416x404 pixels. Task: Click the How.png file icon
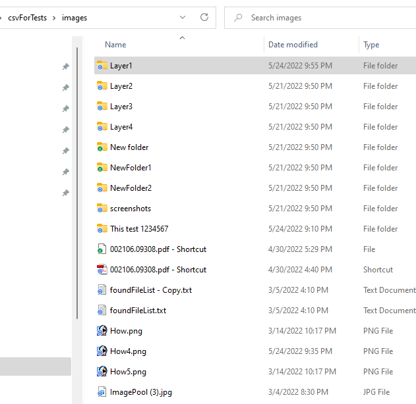102,330
